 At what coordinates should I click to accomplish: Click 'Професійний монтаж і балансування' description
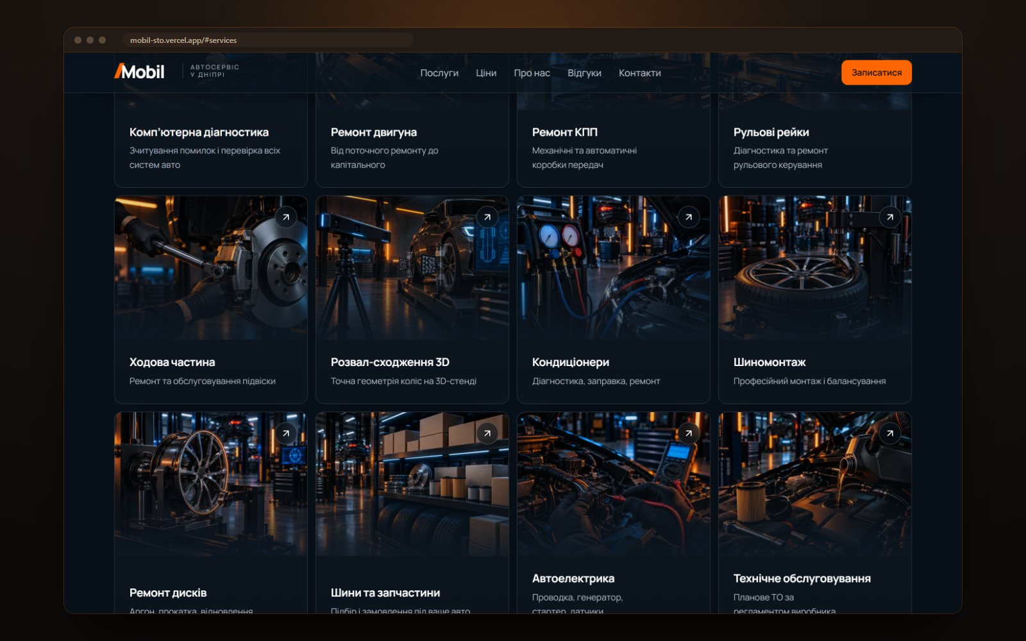pyautogui.click(x=810, y=381)
